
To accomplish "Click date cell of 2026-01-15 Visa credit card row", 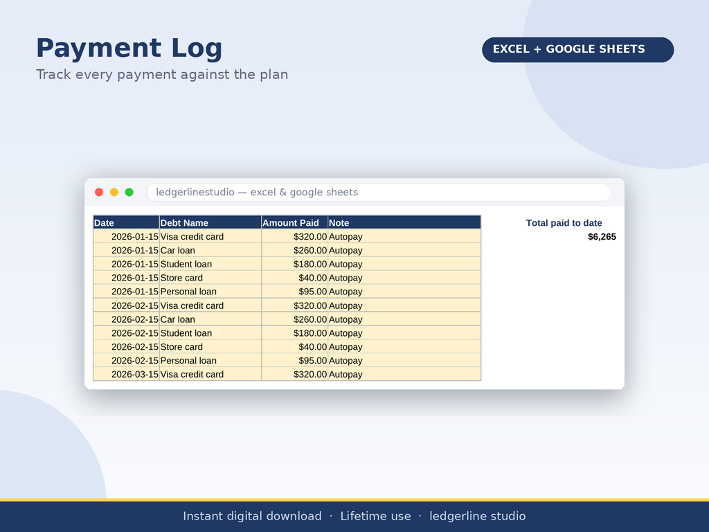I will (x=126, y=237).
